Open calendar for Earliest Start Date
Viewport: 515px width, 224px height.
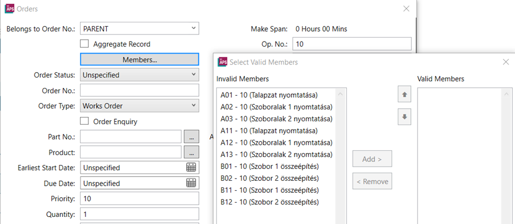tap(191, 168)
